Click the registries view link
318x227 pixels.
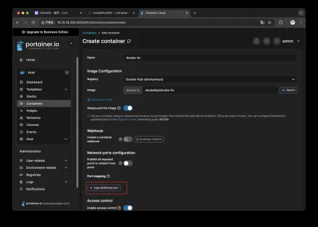tap(127, 120)
